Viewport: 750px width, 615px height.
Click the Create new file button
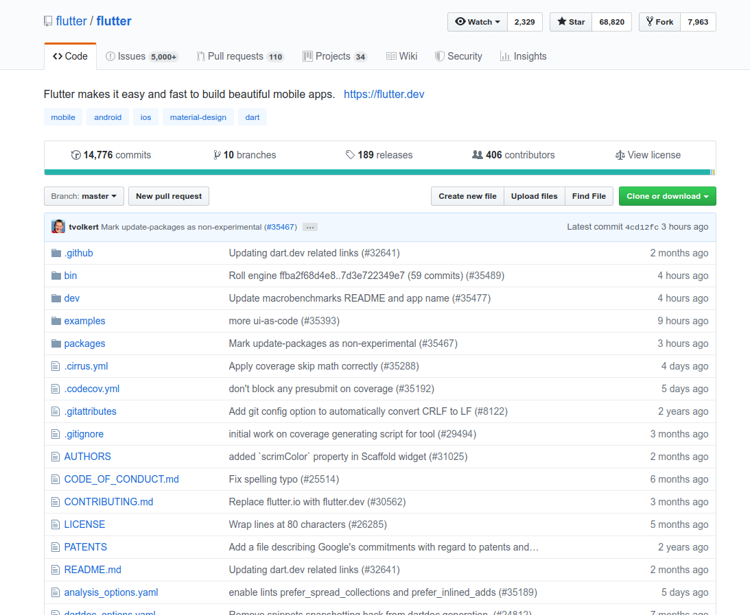(x=467, y=196)
